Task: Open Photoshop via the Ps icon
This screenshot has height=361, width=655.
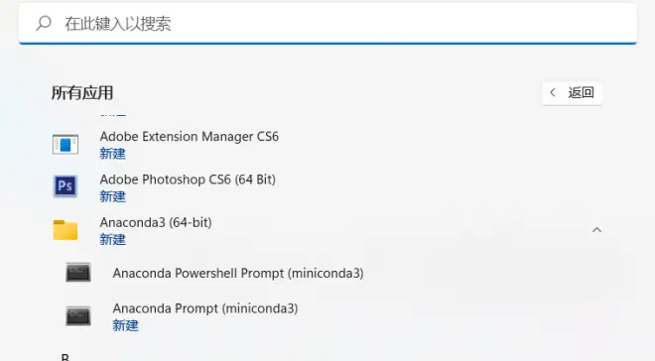Action: coord(65,185)
